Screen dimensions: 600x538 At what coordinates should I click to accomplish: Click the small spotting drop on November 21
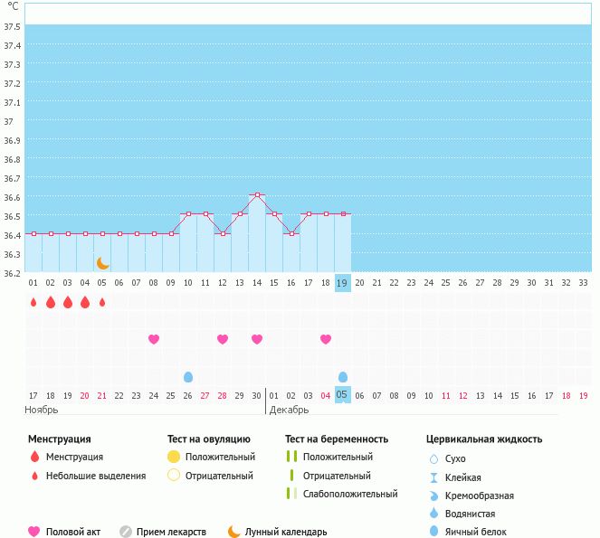(102, 302)
